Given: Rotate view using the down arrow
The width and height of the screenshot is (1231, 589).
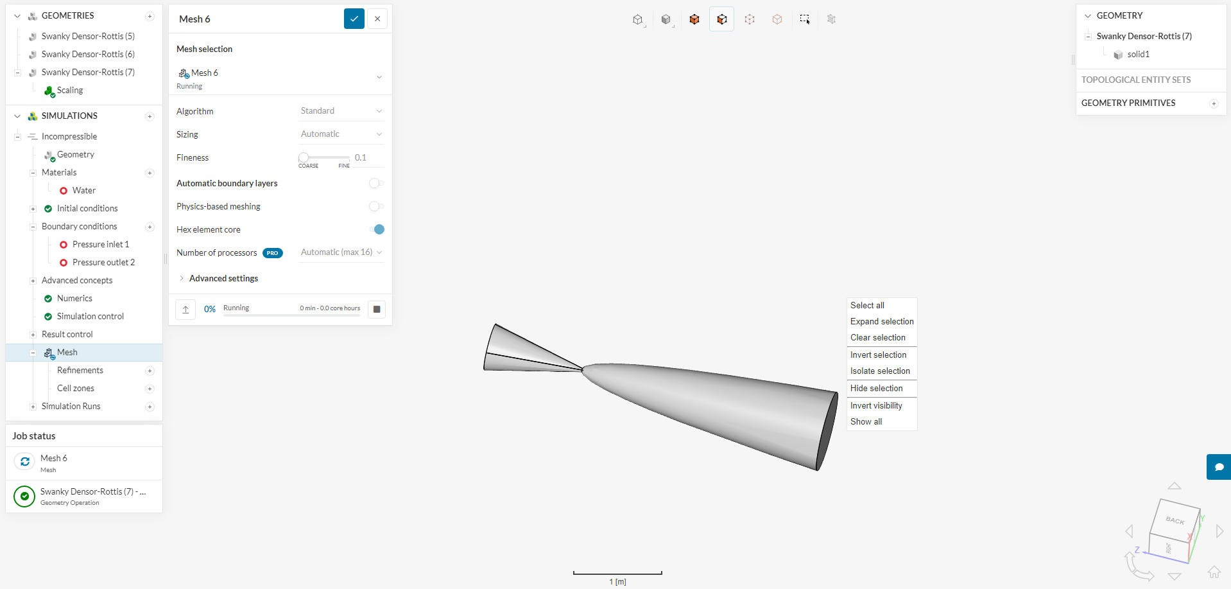Looking at the screenshot, I should pyautogui.click(x=1175, y=576).
